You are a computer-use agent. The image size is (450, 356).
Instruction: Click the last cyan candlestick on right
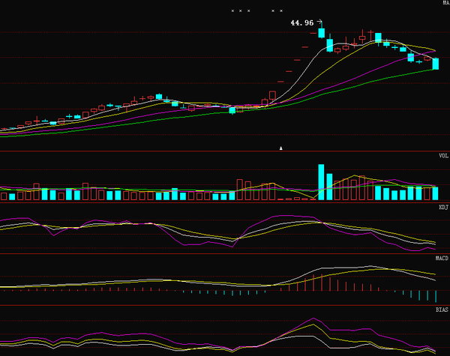[435, 64]
